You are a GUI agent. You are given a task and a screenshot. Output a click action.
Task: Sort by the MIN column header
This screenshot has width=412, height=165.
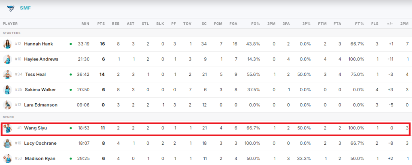(85, 24)
